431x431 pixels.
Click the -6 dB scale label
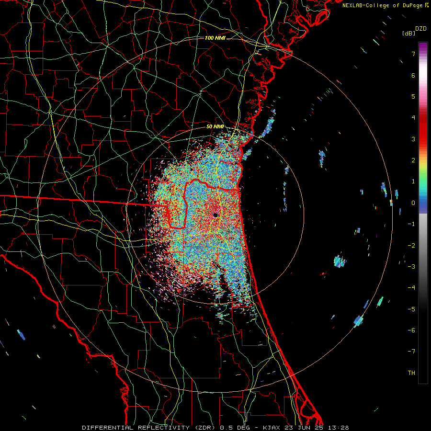tap(411, 330)
